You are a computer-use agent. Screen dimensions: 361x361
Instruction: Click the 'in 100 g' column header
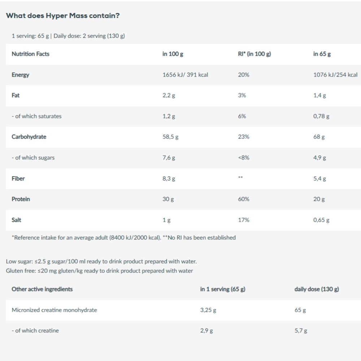tap(173, 54)
